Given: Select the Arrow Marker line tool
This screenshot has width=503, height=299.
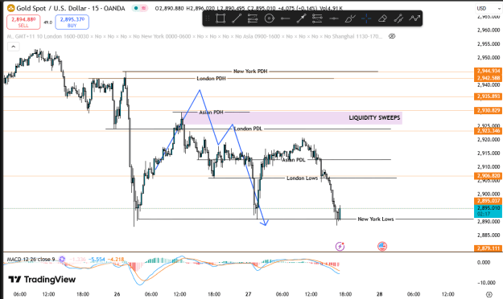Looking at the screenshot, I should (301, 18).
